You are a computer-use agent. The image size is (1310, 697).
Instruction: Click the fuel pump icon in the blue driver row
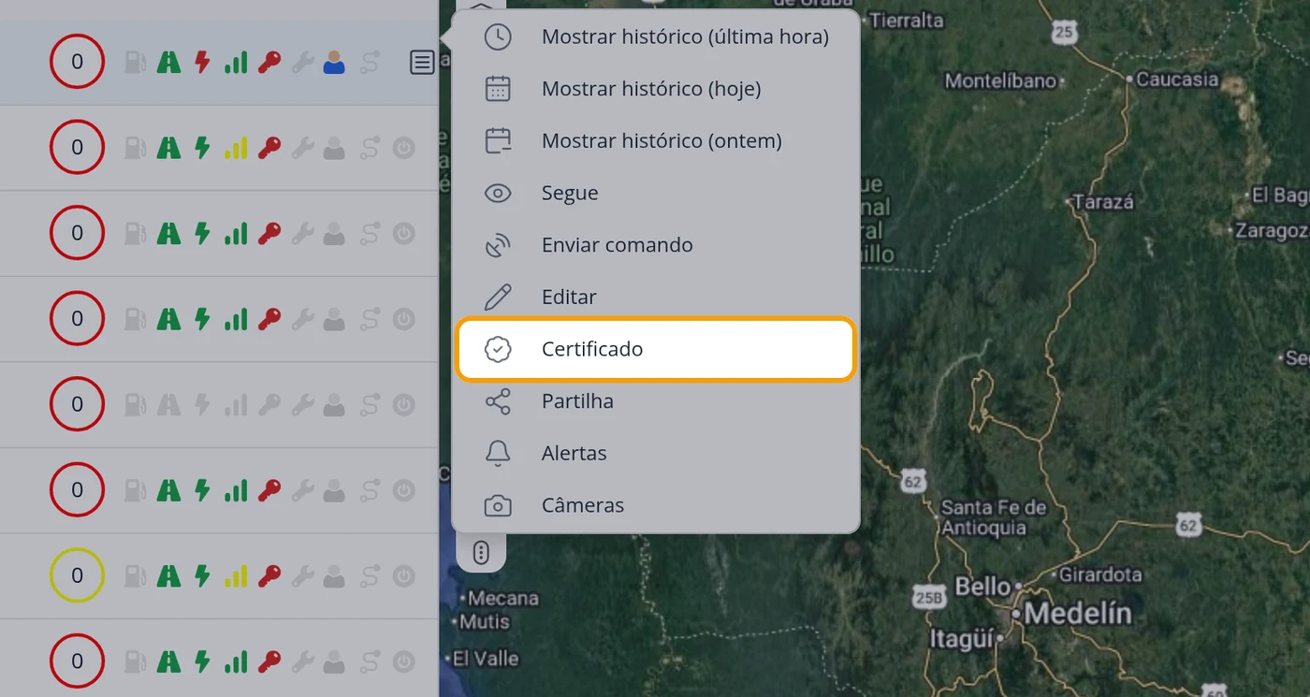[136, 63]
